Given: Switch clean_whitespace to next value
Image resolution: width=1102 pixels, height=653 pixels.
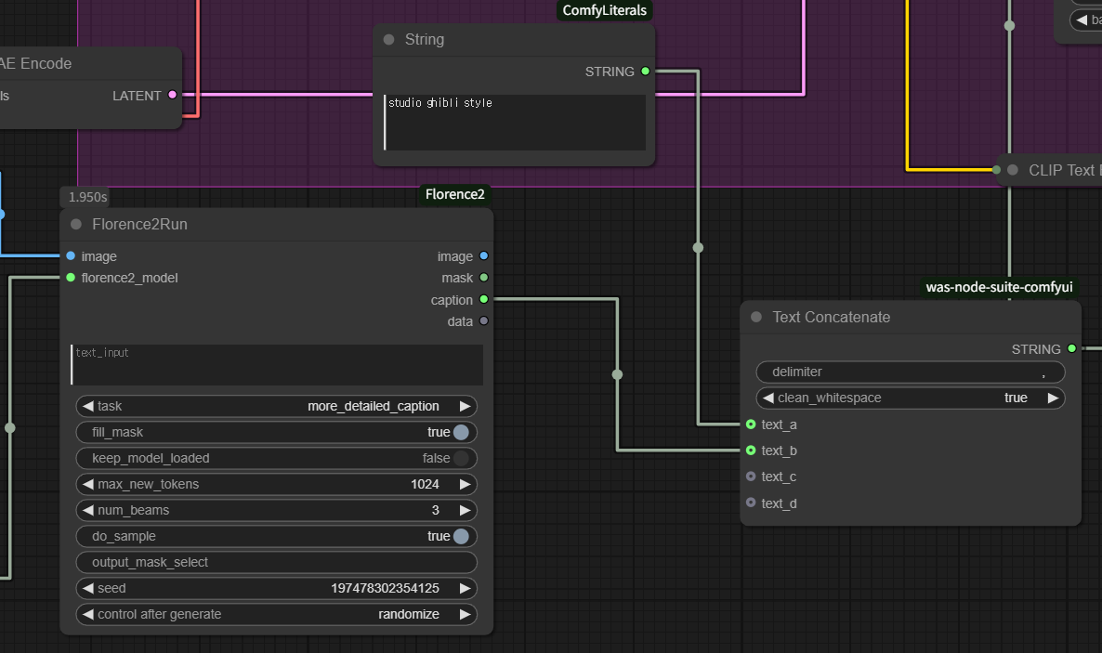Looking at the screenshot, I should pos(1053,398).
